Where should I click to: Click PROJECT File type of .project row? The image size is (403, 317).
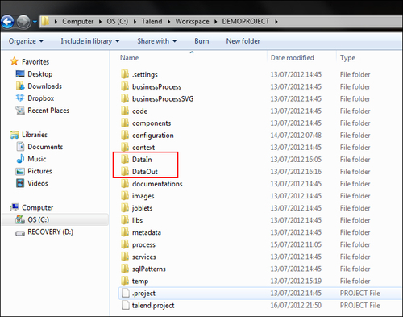coord(360,293)
